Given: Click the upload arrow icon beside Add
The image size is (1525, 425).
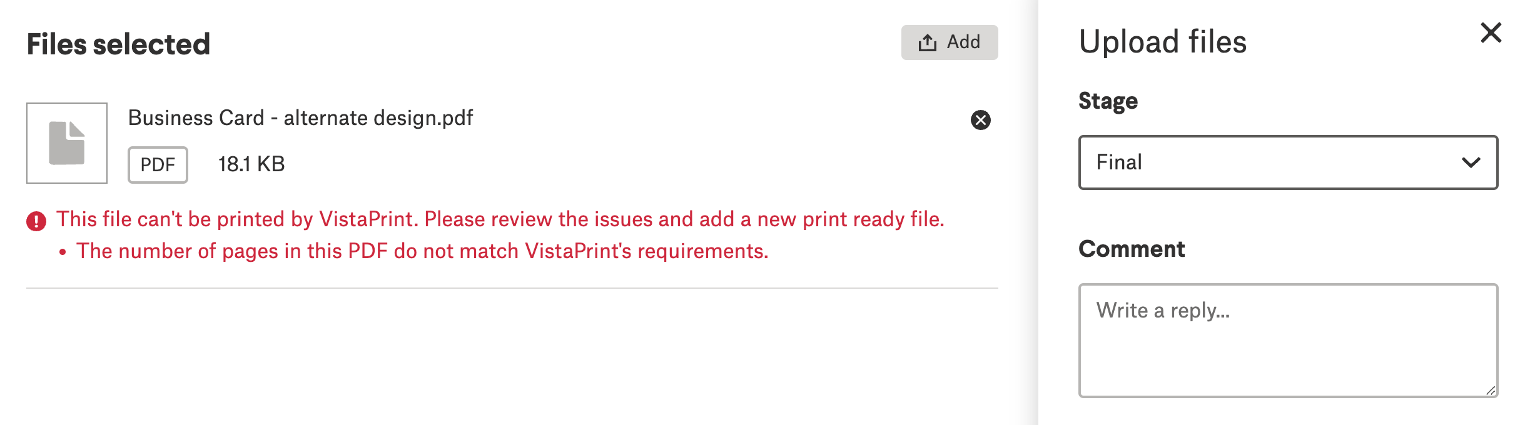Looking at the screenshot, I should [927, 42].
